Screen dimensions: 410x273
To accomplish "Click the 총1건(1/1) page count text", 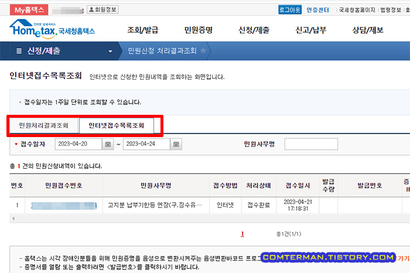I will pyautogui.click(x=289, y=234).
